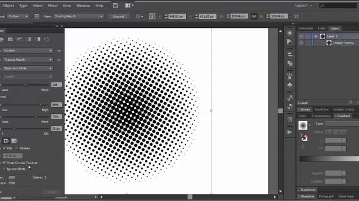Click the Trace button in panel
This screenshot has height=201, width=359.
point(52,192)
